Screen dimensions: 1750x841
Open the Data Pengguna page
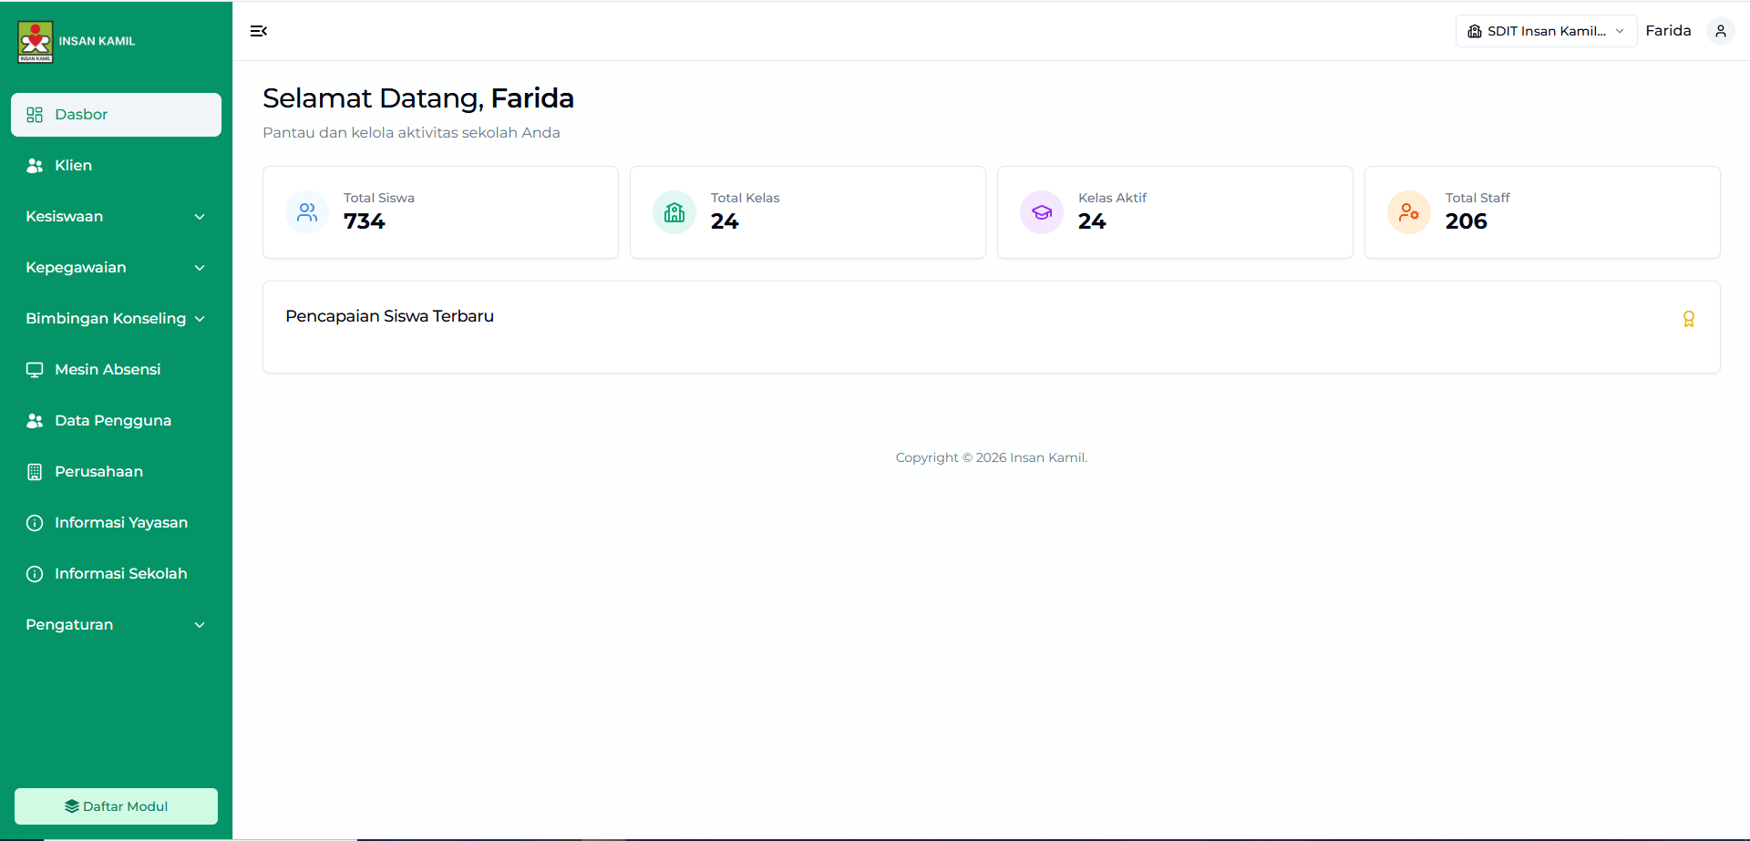pyautogui.click(x=112, y=421)
